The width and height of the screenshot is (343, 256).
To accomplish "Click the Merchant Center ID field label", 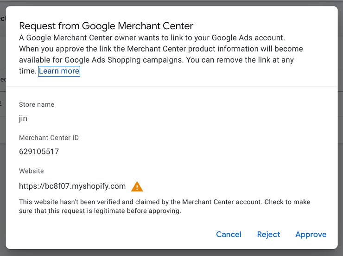I will (49, 138).
